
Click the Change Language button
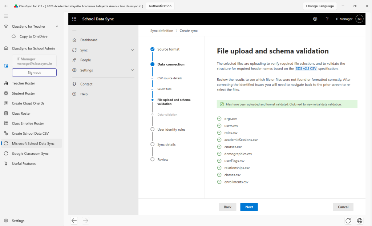(320, 6)
